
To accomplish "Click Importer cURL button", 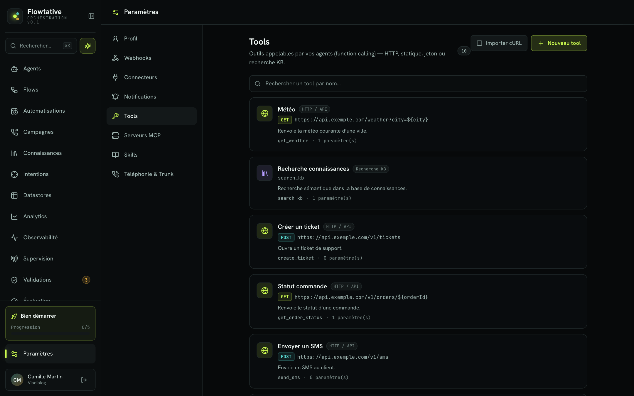I will 499,43.
